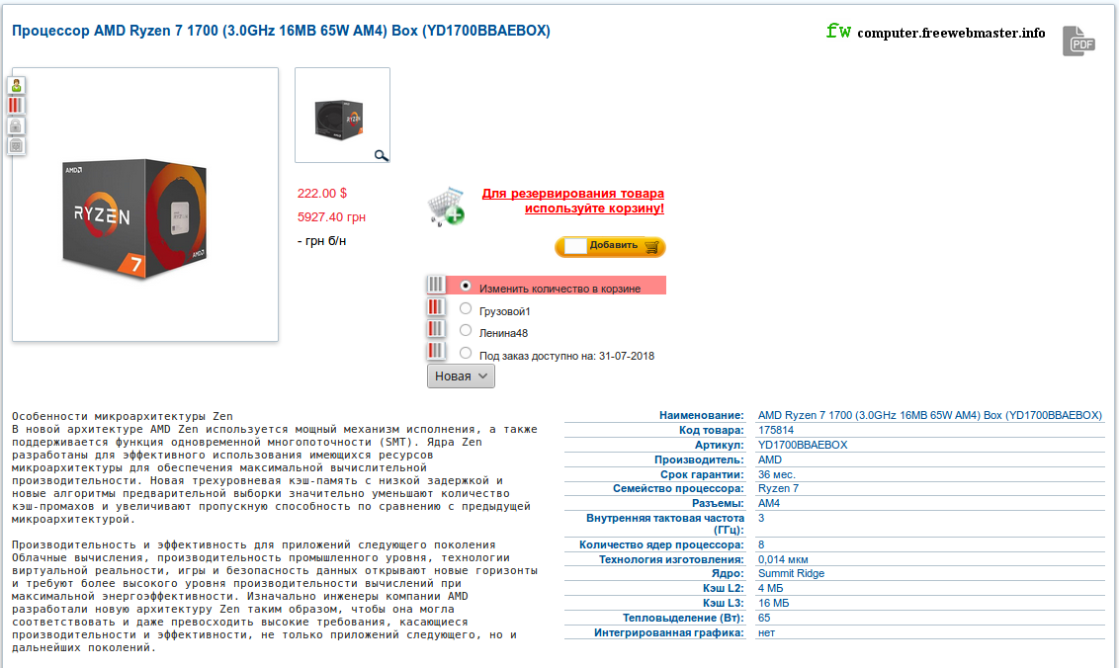This screenshot has width=1119, height=668.
Task: Click the grey padlock icon
Action: point(16,125)
